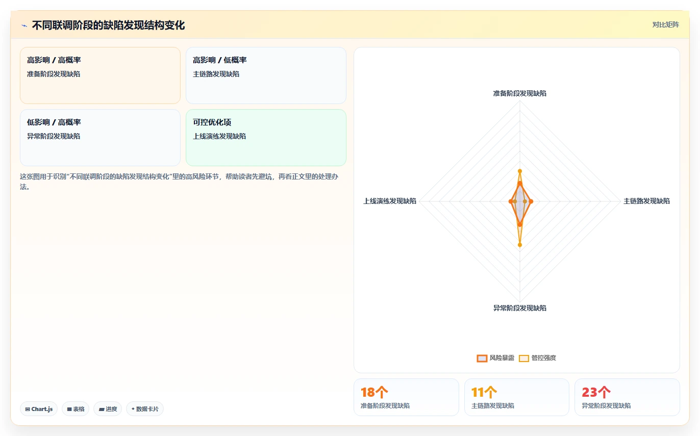Toggle the 管控强度 legend swatch
Screen dimensions: 700x436
[x=524, y=358]
